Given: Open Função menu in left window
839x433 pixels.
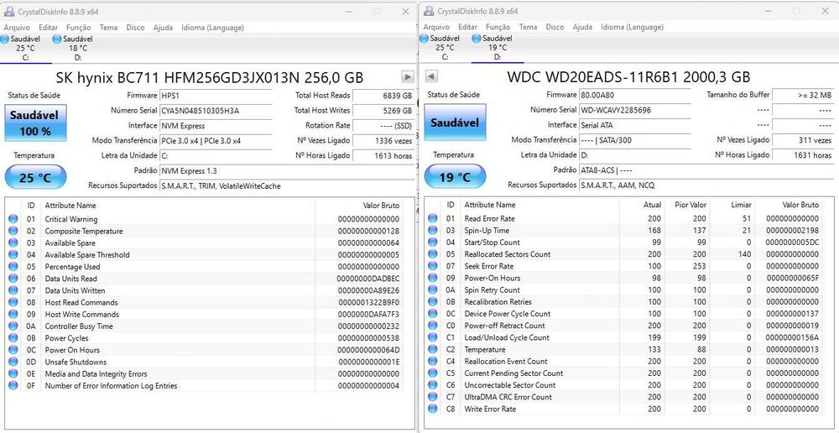Looking at the screenshot, I should pos(79,28).
